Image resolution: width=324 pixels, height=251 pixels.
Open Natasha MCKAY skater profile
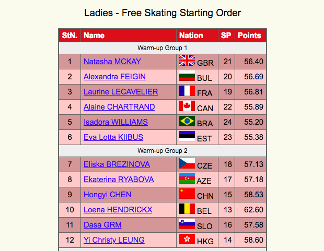coord(112,62)
